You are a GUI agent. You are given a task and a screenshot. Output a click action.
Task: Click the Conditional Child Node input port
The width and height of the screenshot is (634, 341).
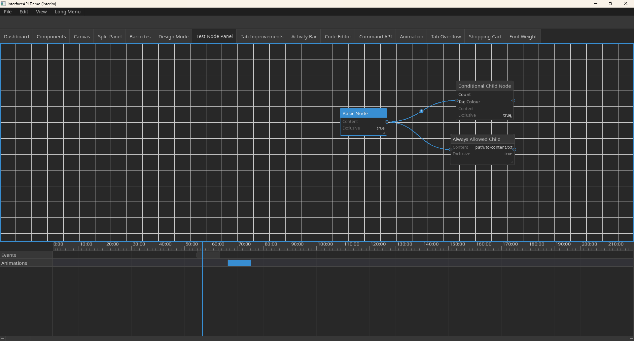[x=456, y=100]
